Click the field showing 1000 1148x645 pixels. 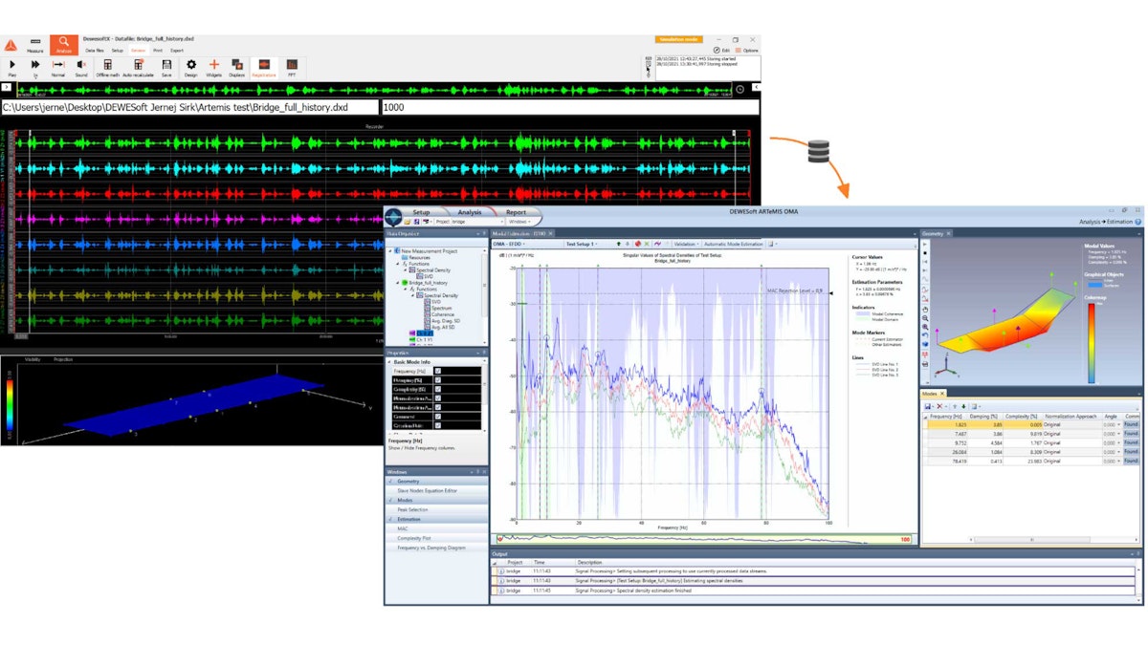coord(570,108)
